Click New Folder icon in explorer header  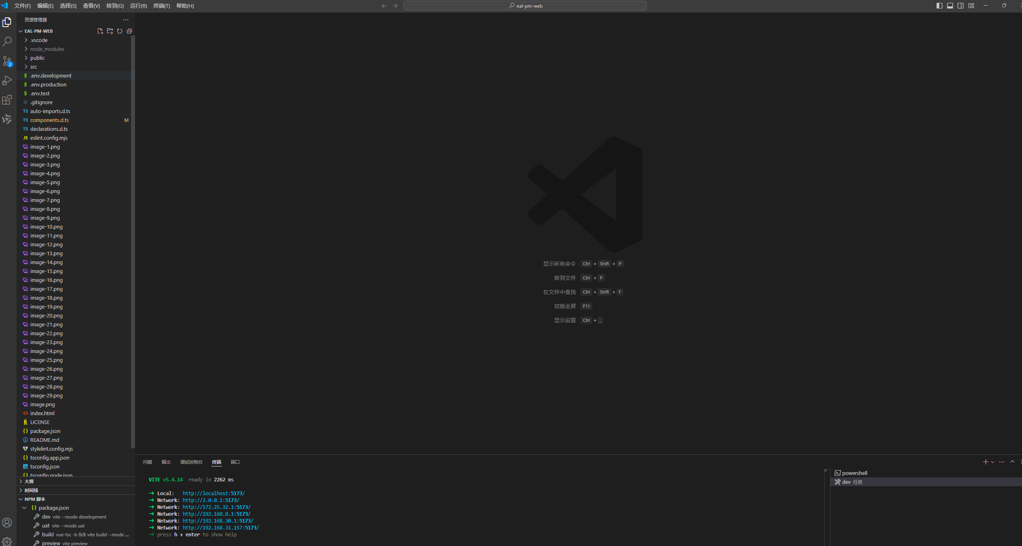click(110, 31)
